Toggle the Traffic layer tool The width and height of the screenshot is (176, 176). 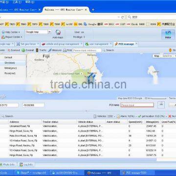click(x=41, y=50)
